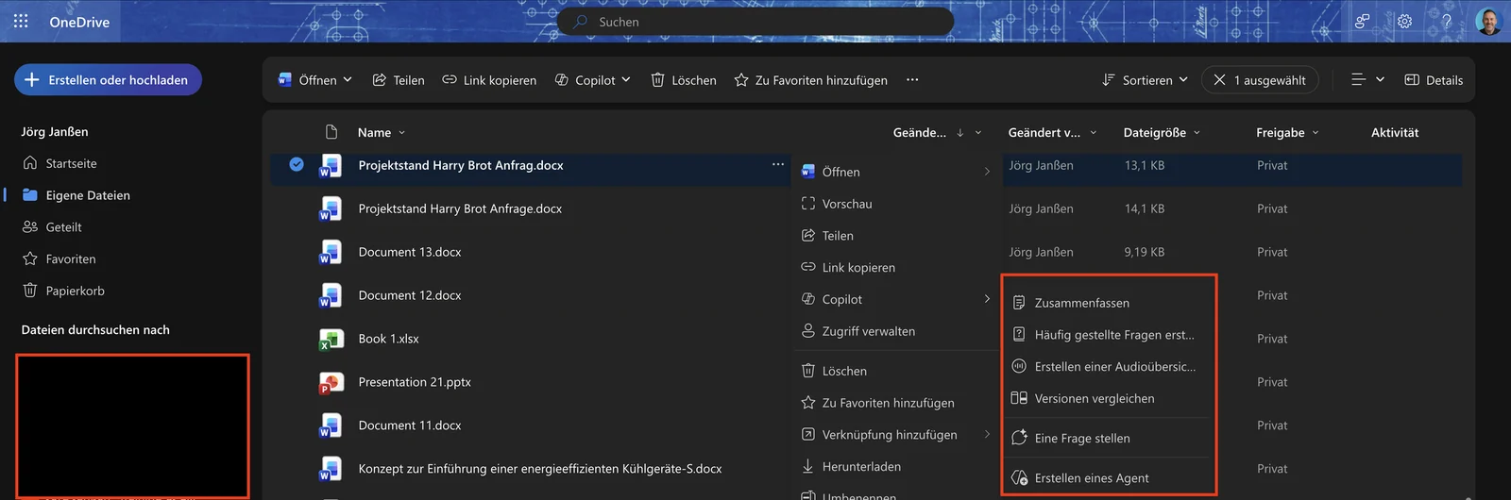
Task: Expand the Copilot toolbar dropdown
Action: coord(592,80)
